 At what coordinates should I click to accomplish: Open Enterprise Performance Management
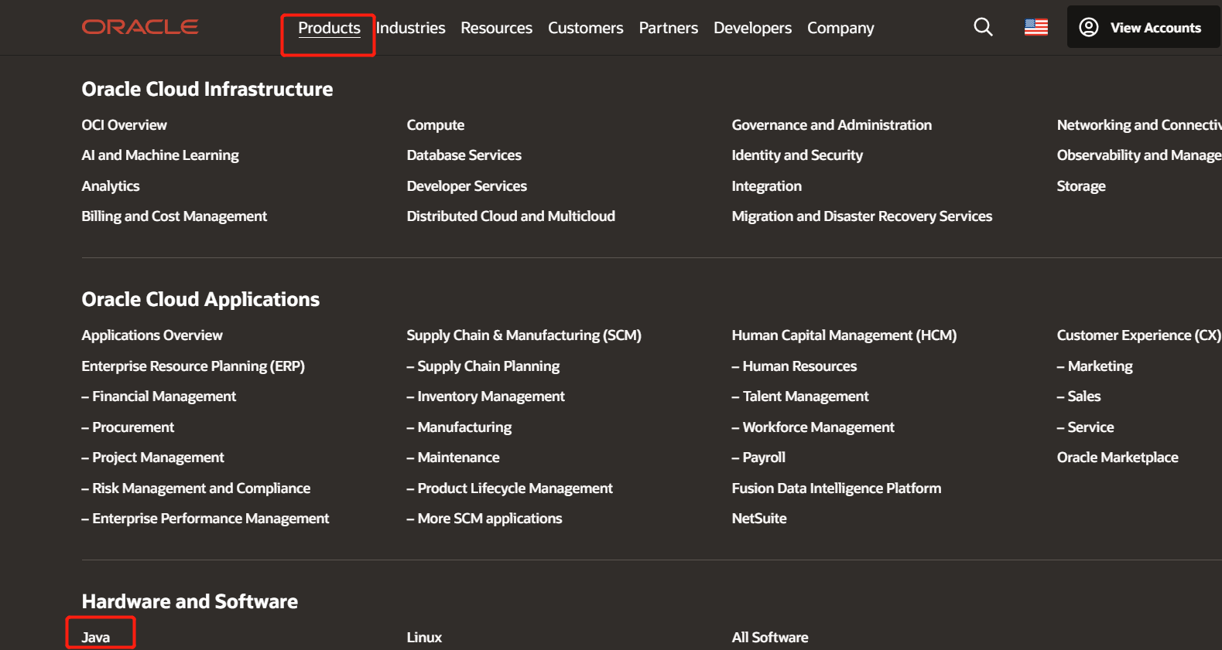click(205, 519)
